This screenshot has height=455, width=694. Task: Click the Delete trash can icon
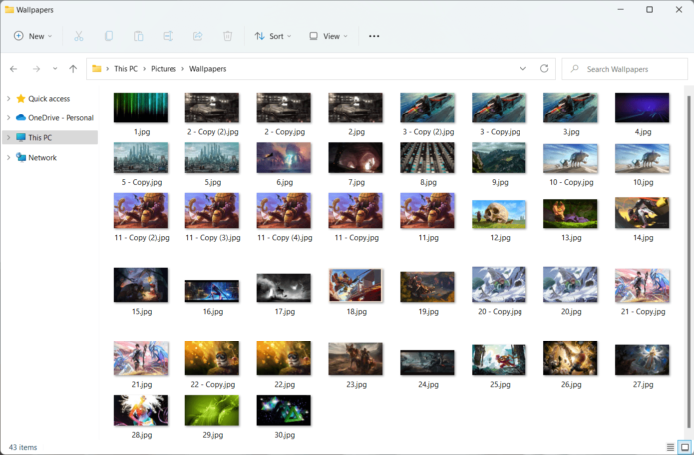(x=228, y=36)
